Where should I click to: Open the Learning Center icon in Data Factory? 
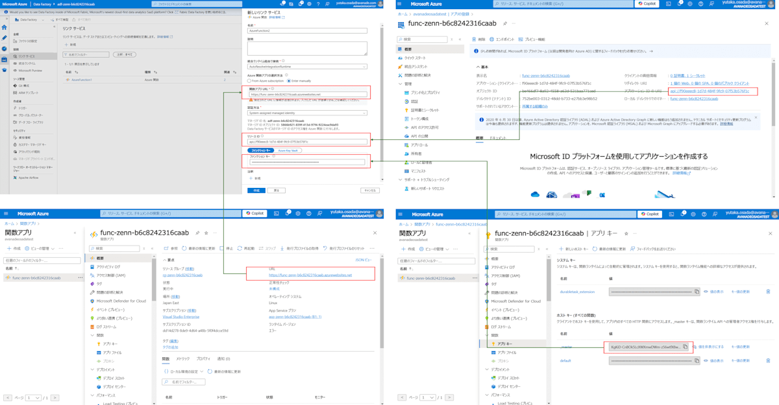[x=4, y=69]
